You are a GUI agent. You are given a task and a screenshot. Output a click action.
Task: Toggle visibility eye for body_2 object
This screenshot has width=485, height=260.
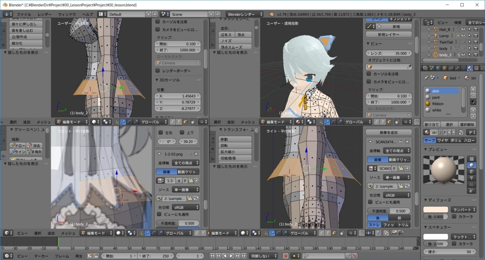[463, 55]
